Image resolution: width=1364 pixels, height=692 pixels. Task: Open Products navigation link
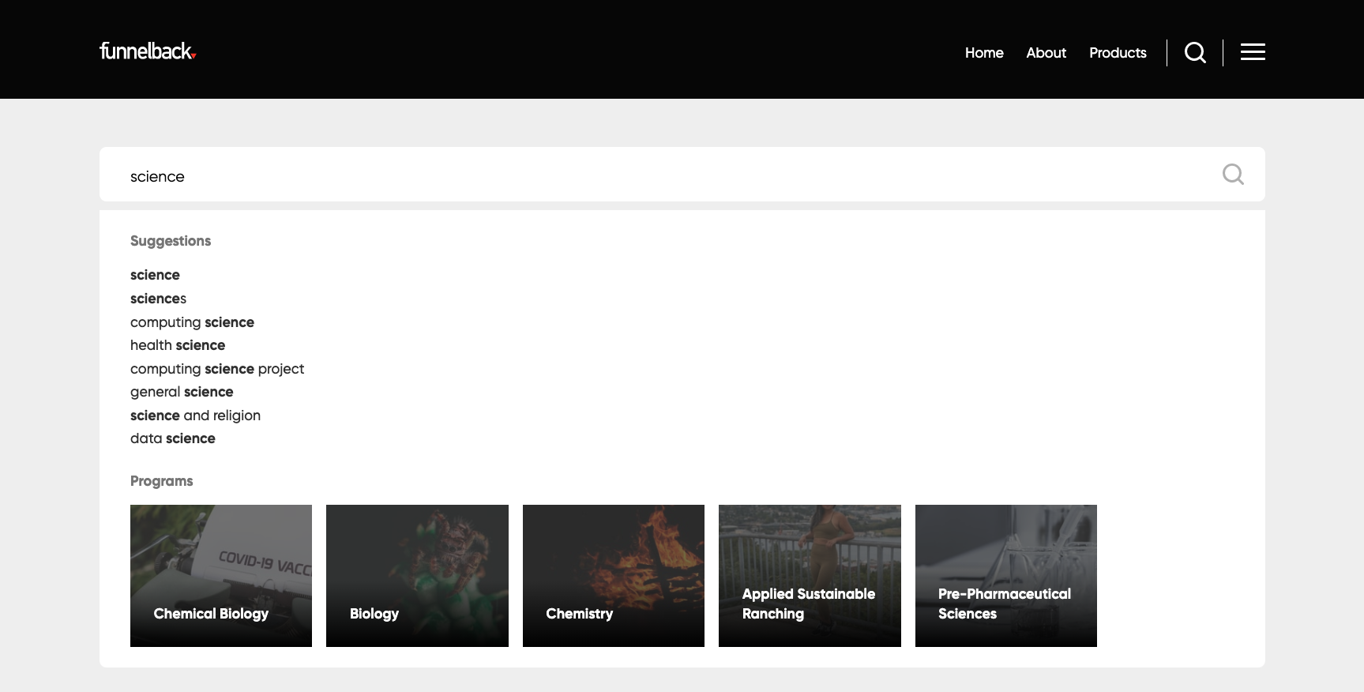[1118, 53]
